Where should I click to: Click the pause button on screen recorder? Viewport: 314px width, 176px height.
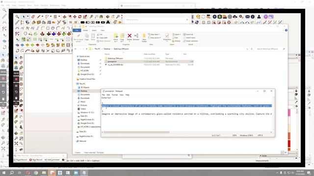coord(16,86)
